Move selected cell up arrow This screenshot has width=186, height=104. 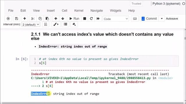pyautogui.click(x=56, y=18)
